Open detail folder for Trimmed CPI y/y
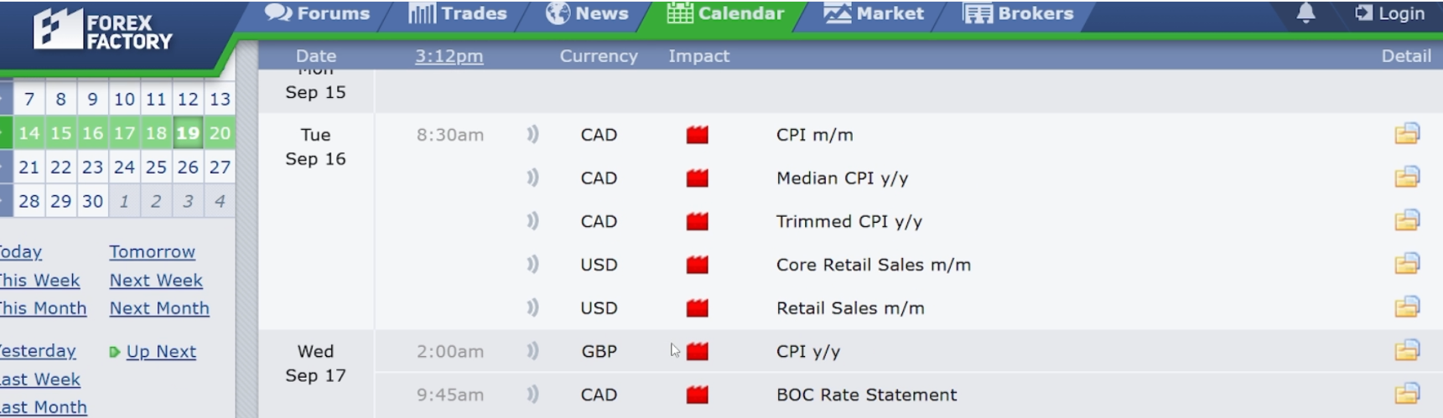1443x418 pixels. click(x=1406, y=221)
